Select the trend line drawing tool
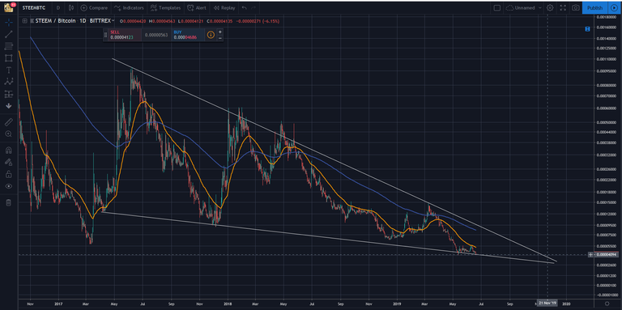 coord(8,35)
